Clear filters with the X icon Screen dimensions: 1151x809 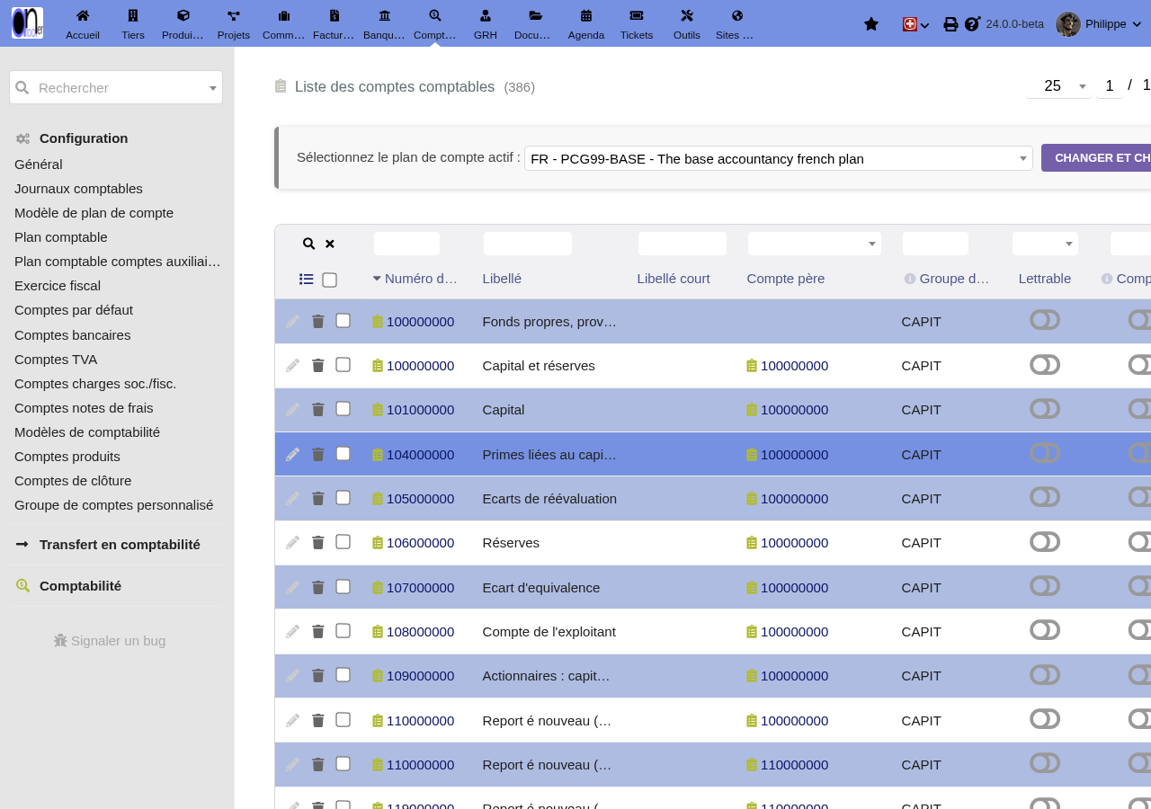(x=330, y=244)
